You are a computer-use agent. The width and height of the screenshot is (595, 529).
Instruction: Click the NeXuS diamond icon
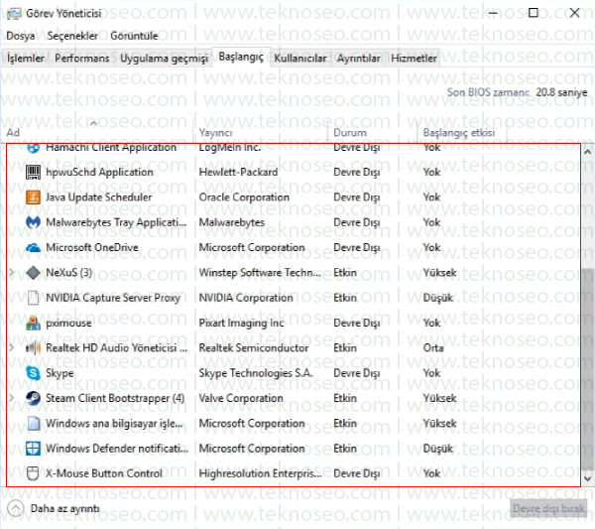pyautogui.click(x=33, y=272)
